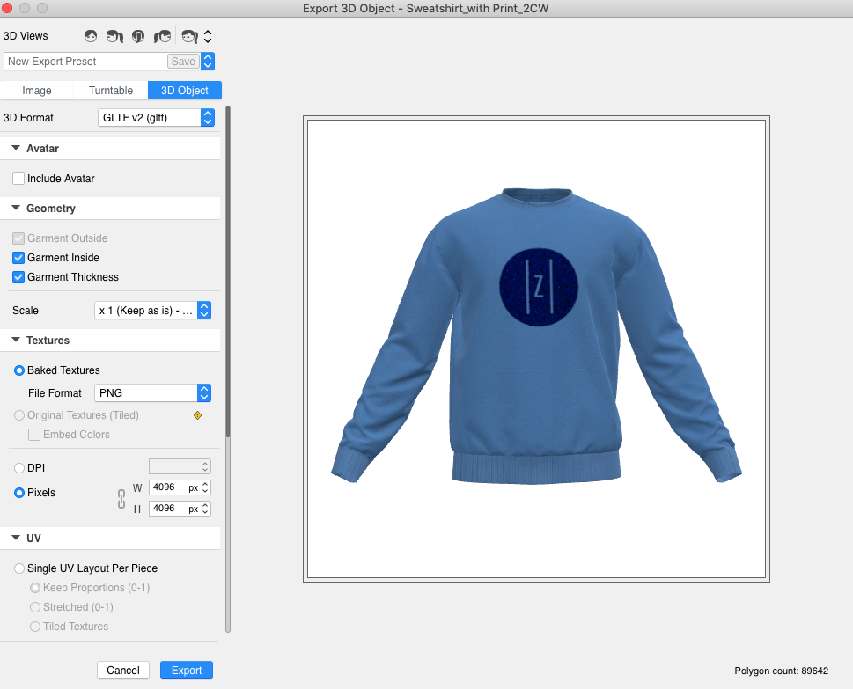Image resolution: width=853 pixels, height=689 pixels.
Task: Switch to the Image tab
Action: 37,91
